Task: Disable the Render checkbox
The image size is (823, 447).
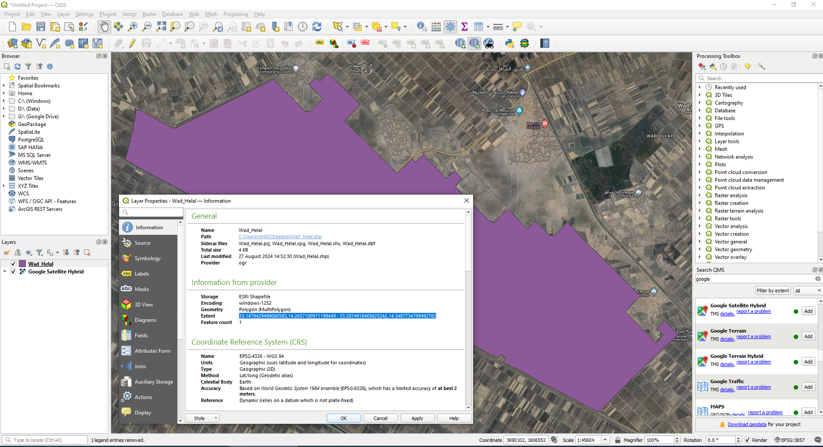Action: pyautogui.click(x=747, y=440)
